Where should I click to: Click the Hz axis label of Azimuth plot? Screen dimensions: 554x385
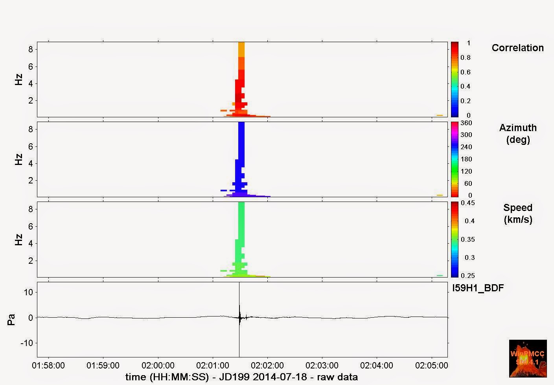click(x=18, y=159)
